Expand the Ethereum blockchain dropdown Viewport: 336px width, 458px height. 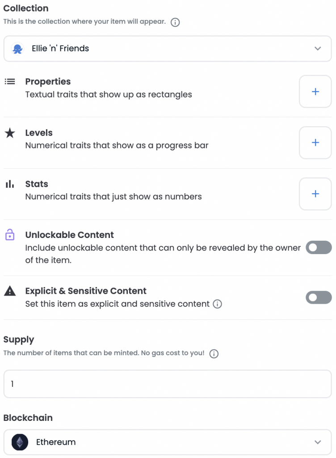[168, 442]
